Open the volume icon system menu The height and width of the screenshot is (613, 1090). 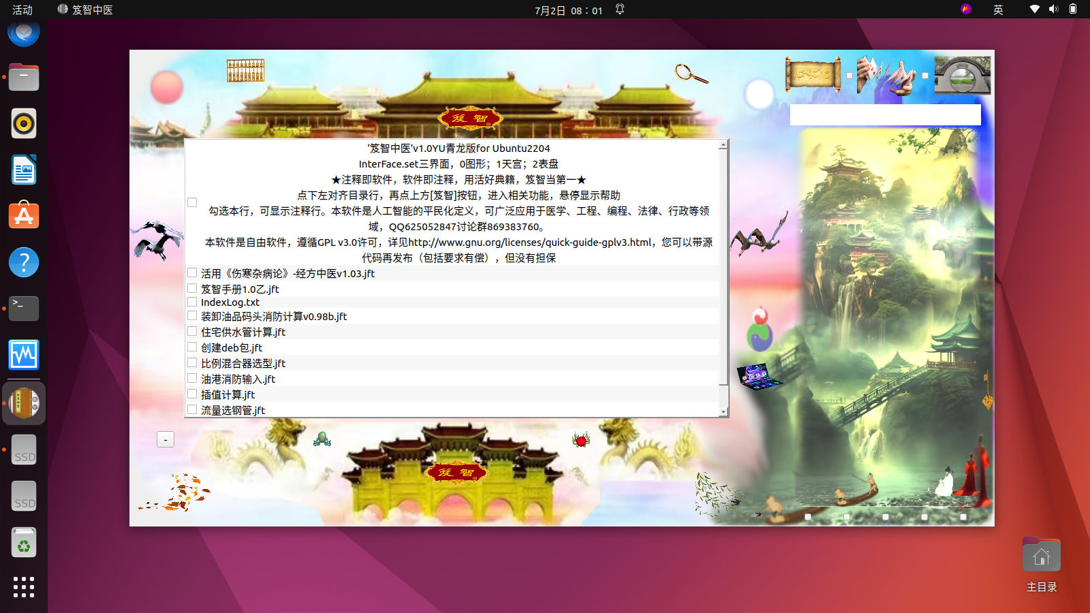point(1054,9)
